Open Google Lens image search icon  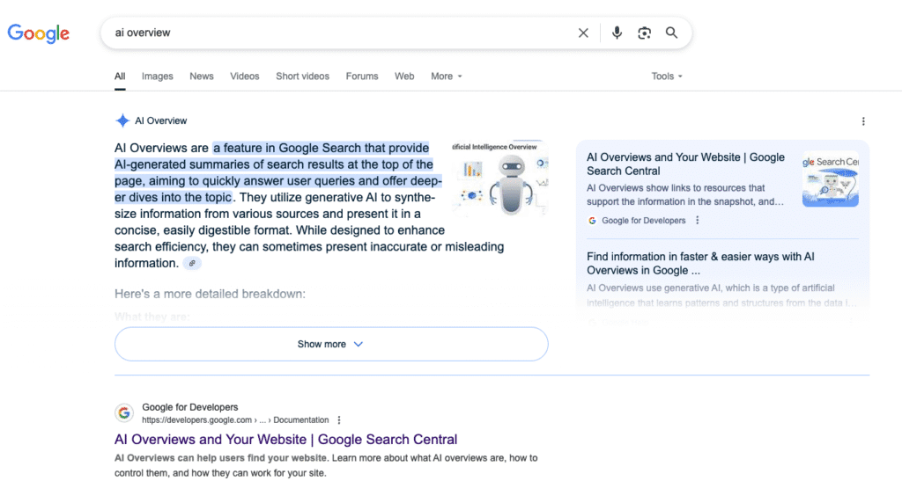coord(644,33)
